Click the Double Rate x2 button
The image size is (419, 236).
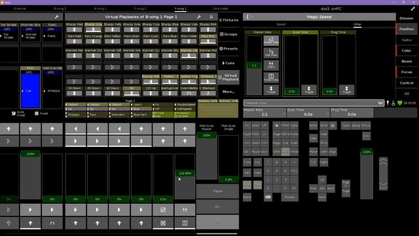click(271, 41)
